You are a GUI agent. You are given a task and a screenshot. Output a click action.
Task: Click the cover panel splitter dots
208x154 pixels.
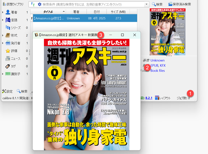(169, 56)
